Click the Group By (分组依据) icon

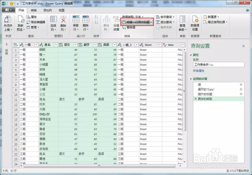116,19
